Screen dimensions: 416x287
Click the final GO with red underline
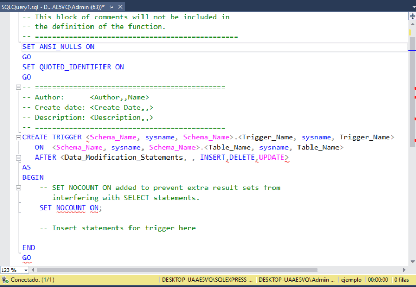pos(27,258)
